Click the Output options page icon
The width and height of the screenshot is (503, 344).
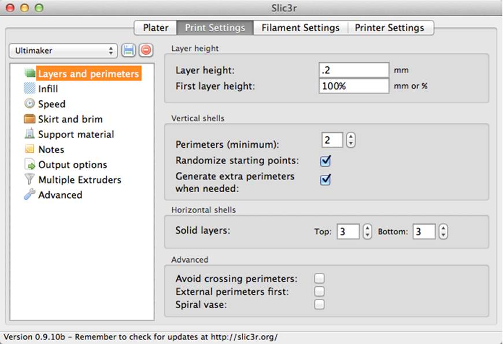30,164
